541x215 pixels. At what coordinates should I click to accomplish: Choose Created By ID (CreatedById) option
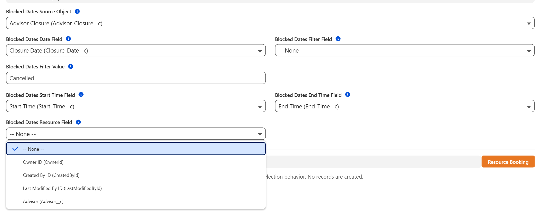click(136, 175)
